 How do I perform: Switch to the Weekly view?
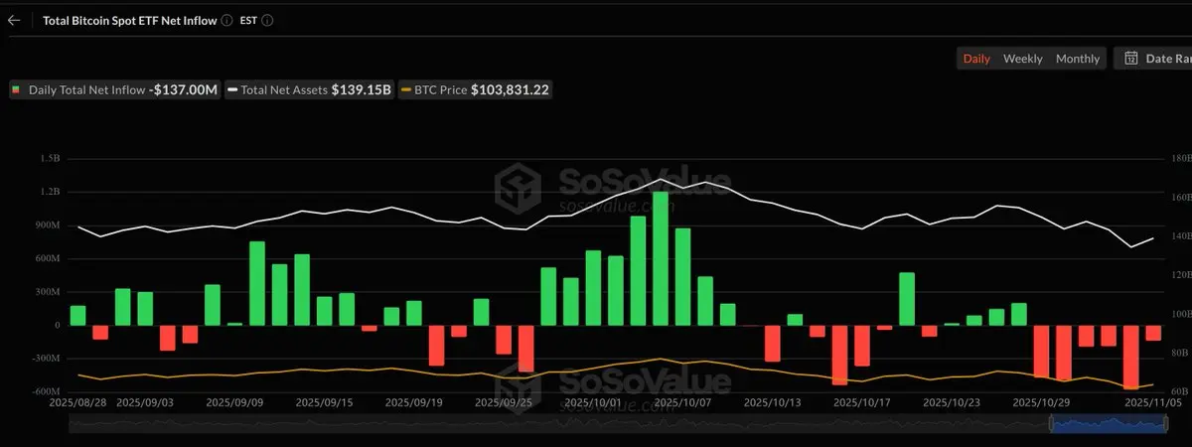pyautogui.click(x=1022, y=59)
